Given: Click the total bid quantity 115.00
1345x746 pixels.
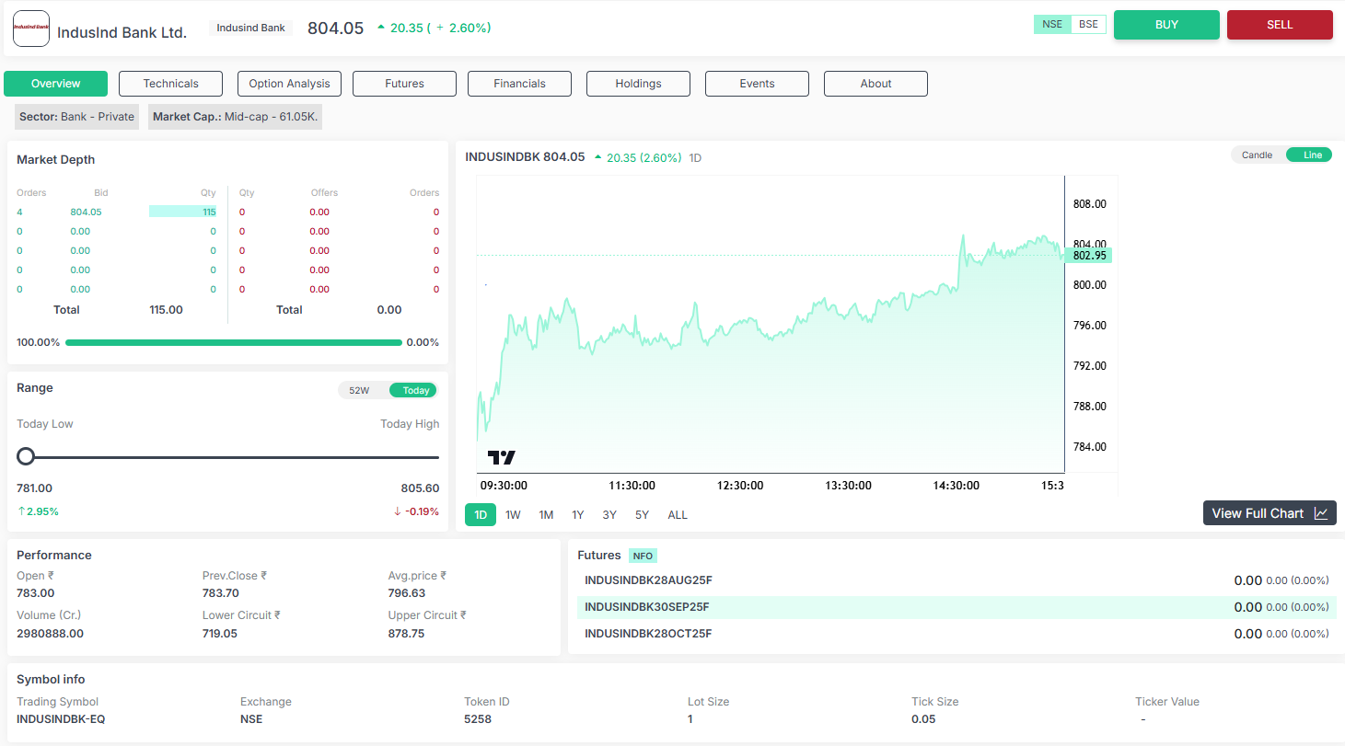Looking at the screenshot, I should pyautogui.click(x=166, y=310).
